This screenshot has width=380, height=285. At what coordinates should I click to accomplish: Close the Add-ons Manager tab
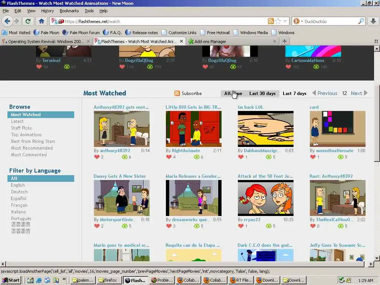(274, 42)
